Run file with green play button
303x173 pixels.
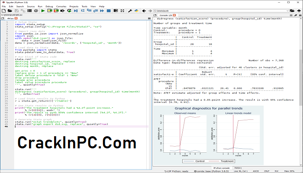click(43, 11)
